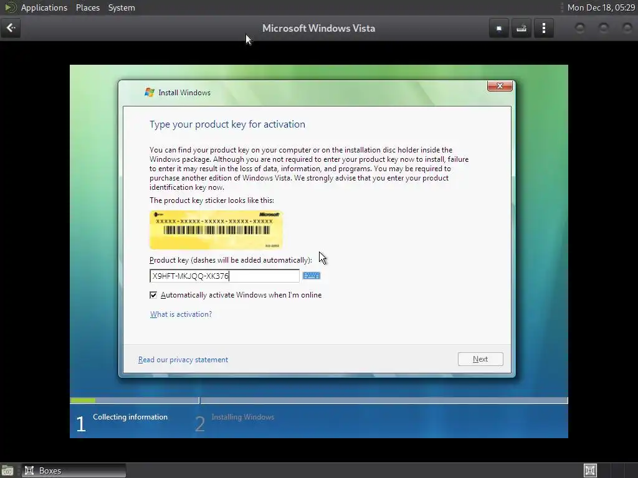Click the heading Type your product key for activation
The image size is (638, 478).
(227, 124)
